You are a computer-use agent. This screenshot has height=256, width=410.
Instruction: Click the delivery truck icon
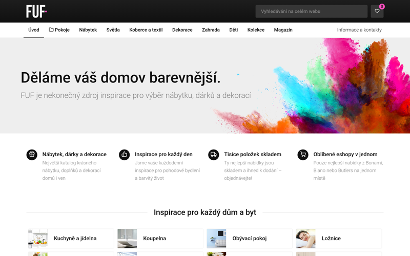(x=213, y=155)
